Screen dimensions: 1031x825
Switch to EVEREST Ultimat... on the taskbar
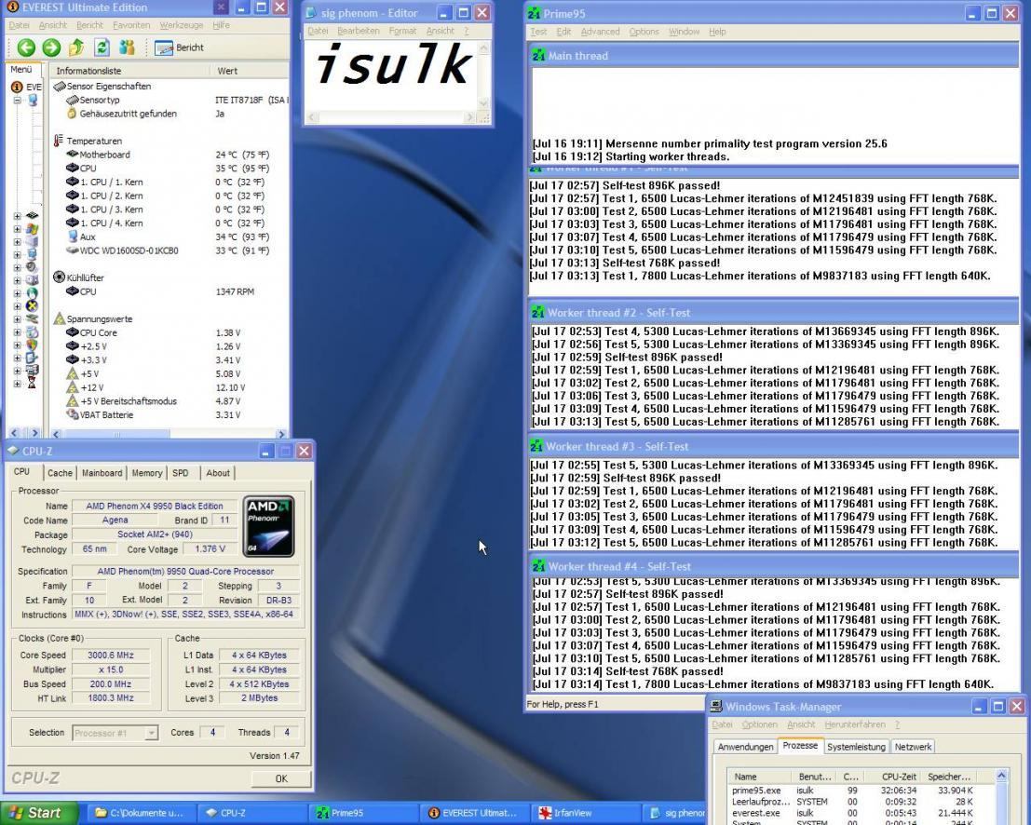[x=472, y=813]
